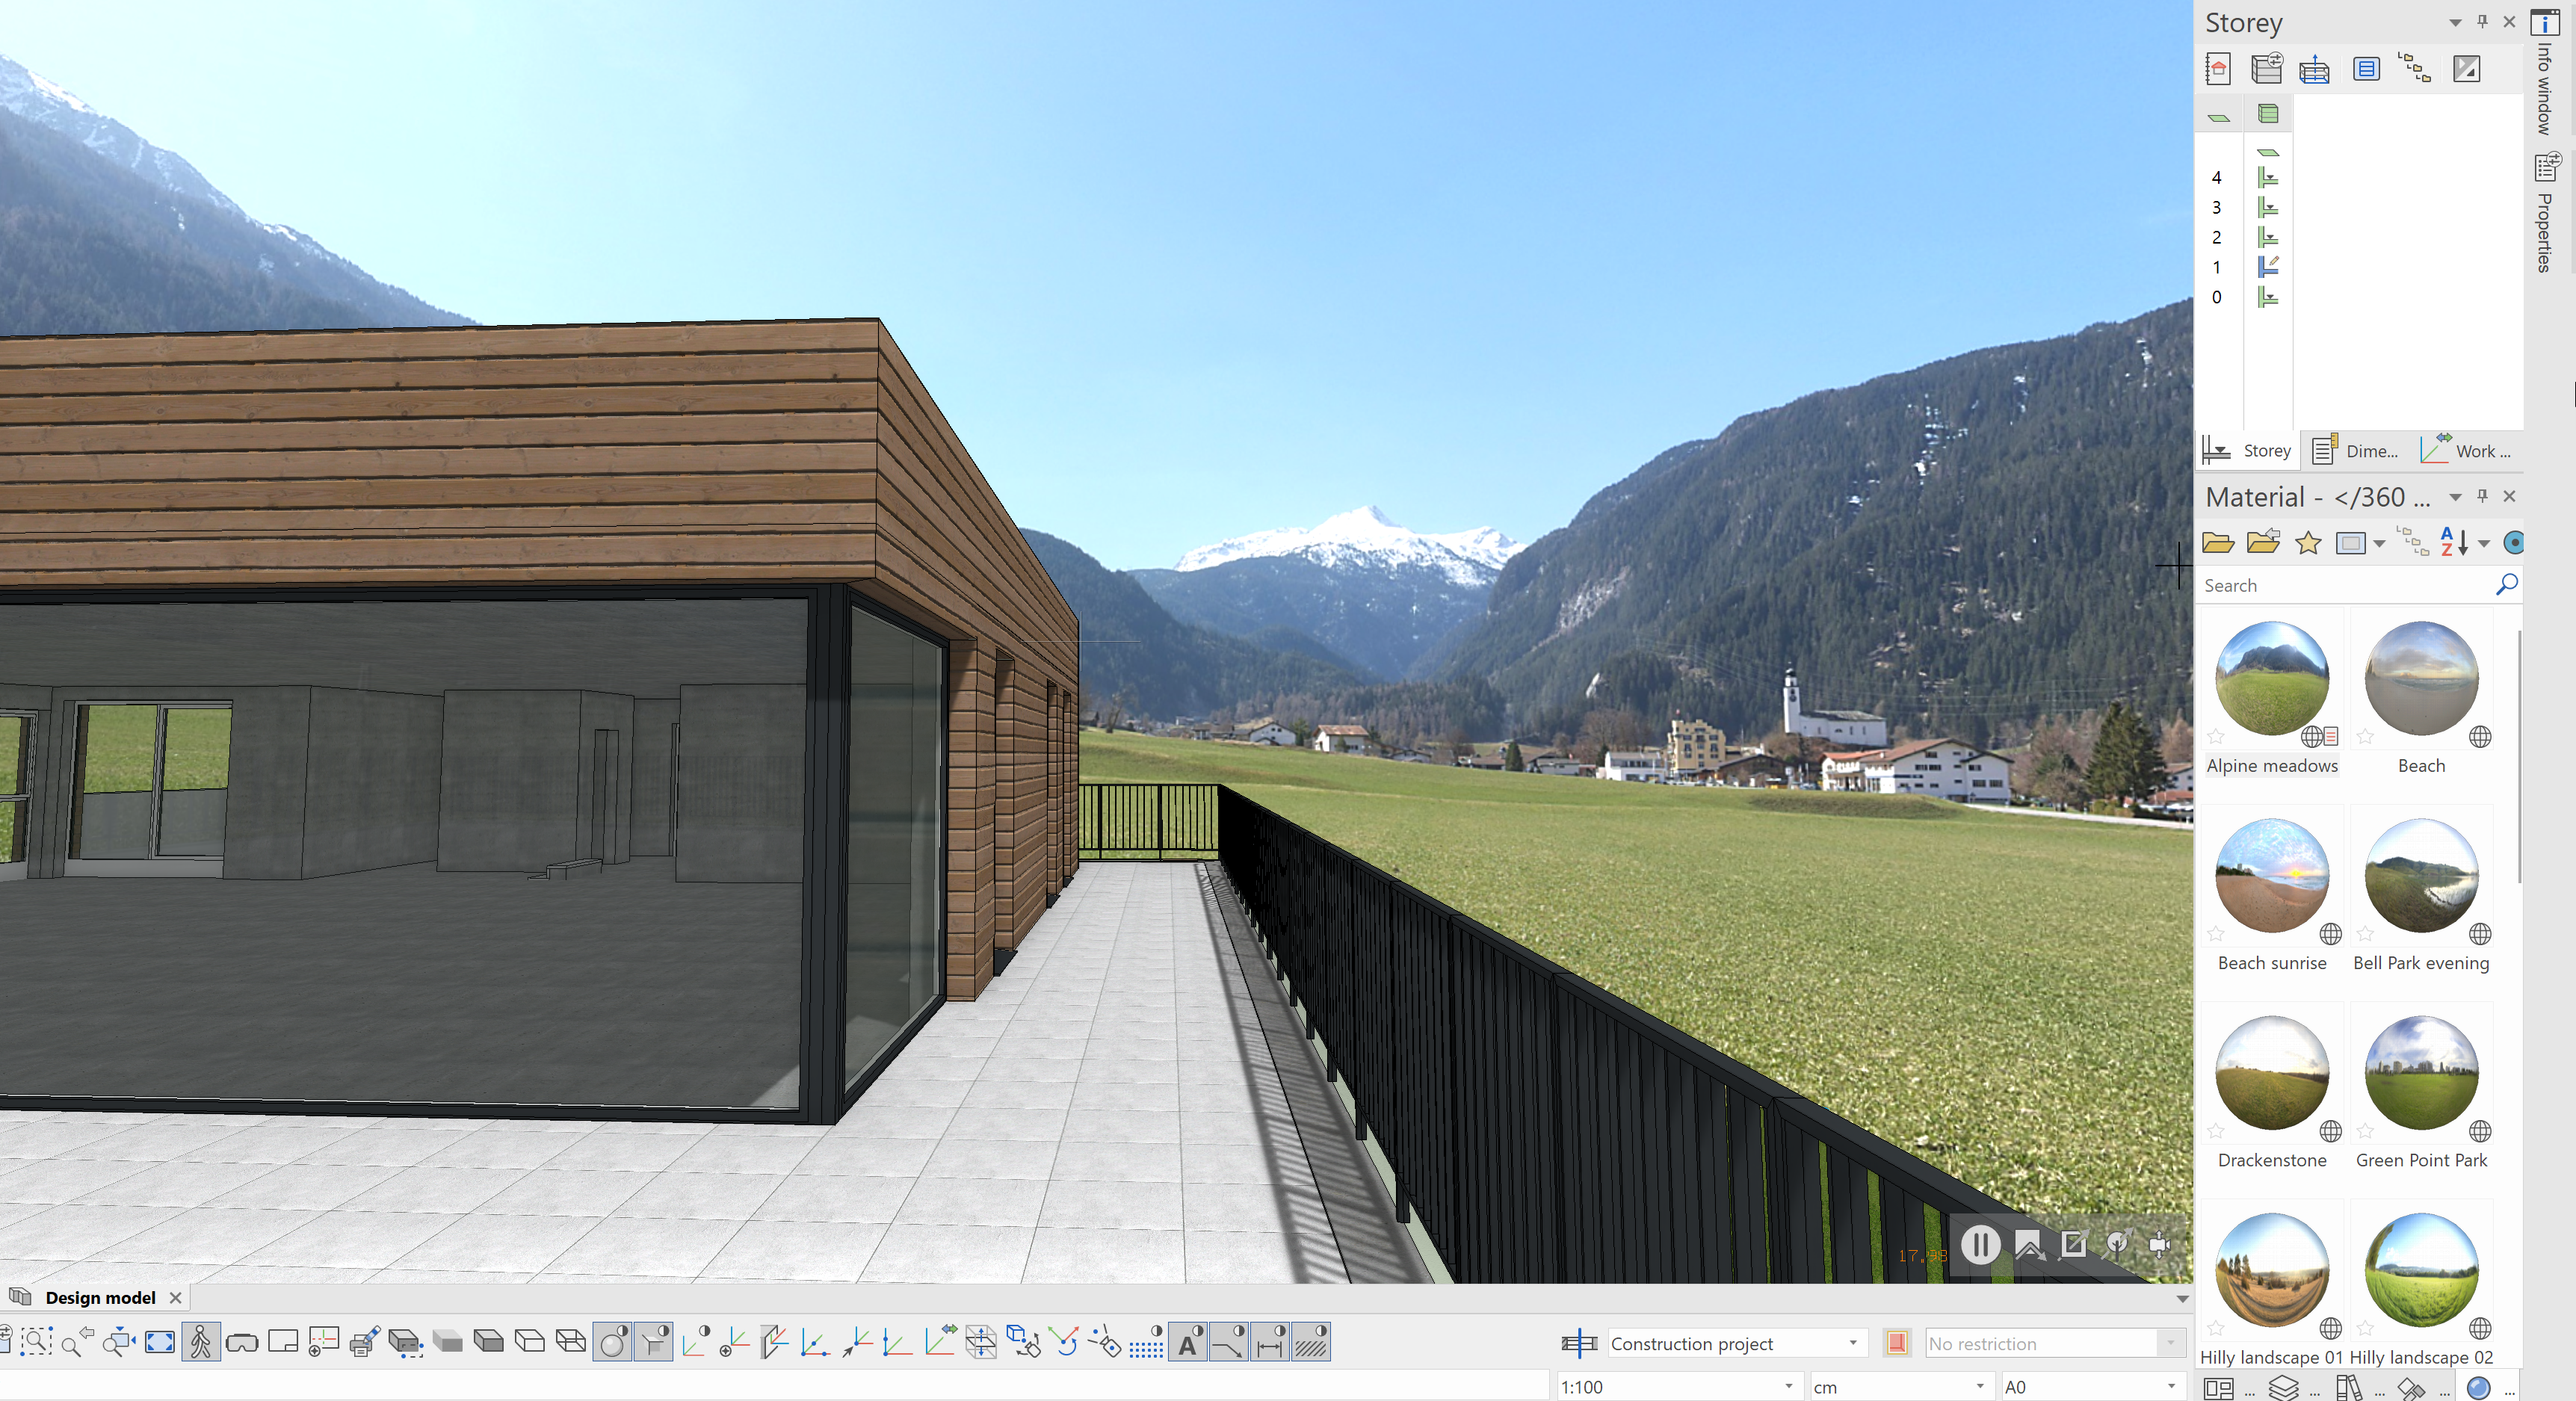The image size is (2576, 1401).
Task: Activate storey 2 visibility icon
Action: click(2268, 238)
